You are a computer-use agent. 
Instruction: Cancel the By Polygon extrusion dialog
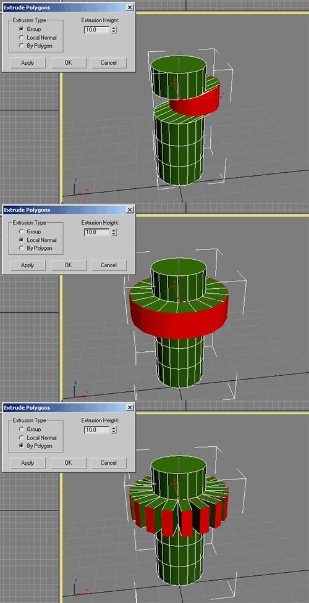coord(109,463)
